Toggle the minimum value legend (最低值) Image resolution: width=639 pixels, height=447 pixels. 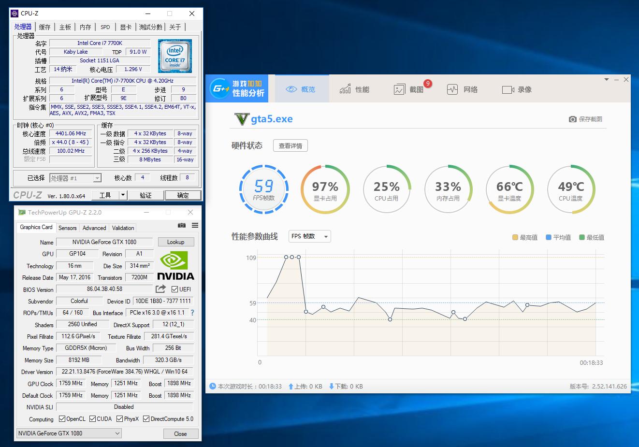[x=592, y=237]
